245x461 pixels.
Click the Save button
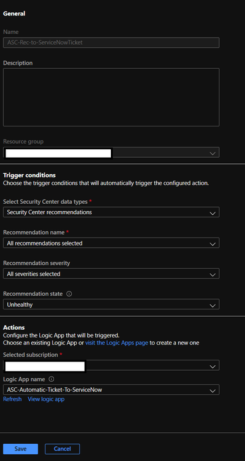point(21,449)
